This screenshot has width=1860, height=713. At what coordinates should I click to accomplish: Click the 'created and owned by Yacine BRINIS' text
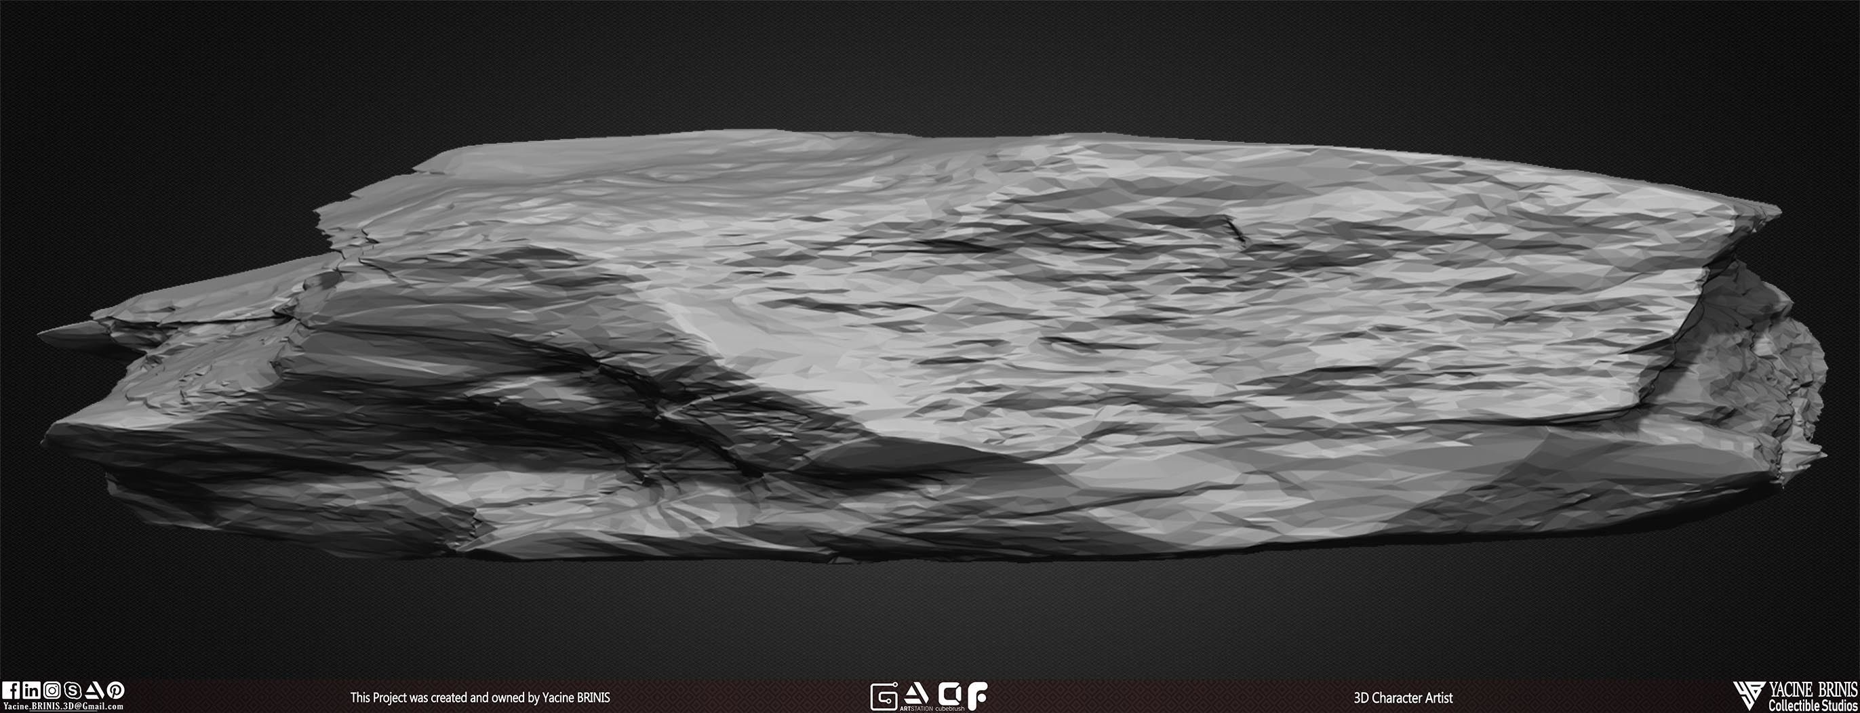click(521, 697)
